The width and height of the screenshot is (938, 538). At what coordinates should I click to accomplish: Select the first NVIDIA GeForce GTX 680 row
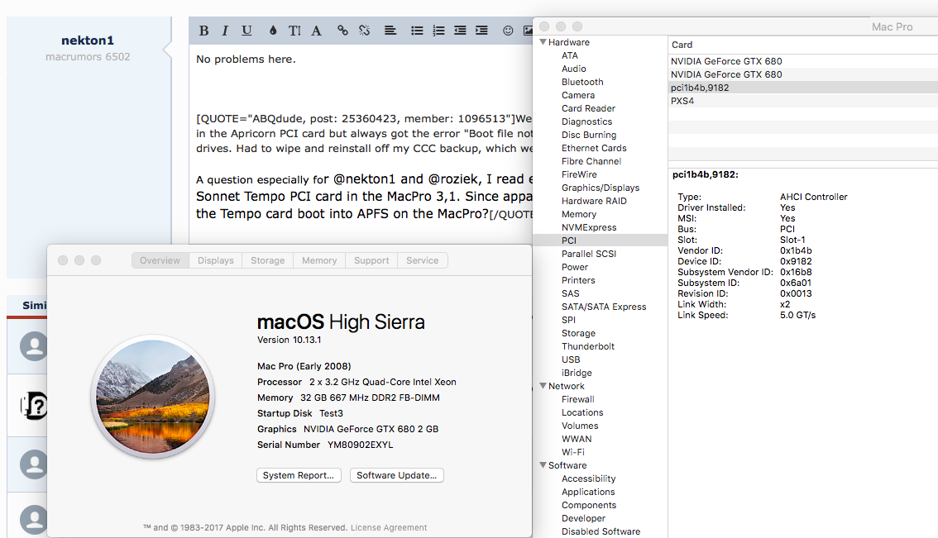[x=803, y=61]
